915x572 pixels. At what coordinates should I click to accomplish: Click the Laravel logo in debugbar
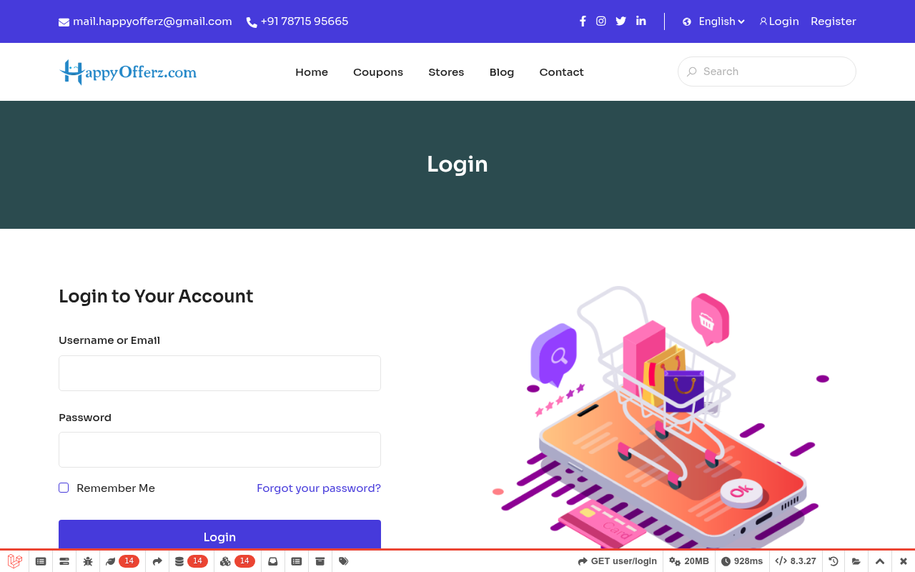(x=15, y=561)
